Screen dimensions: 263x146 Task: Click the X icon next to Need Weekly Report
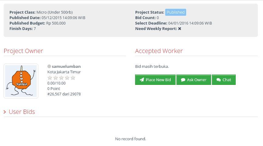(x=180, y=29)
